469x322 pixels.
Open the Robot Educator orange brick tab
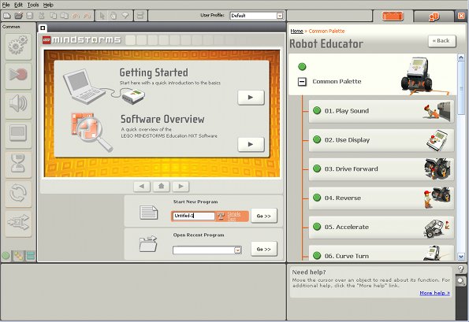pyautogui.click(x=393, y=16)
